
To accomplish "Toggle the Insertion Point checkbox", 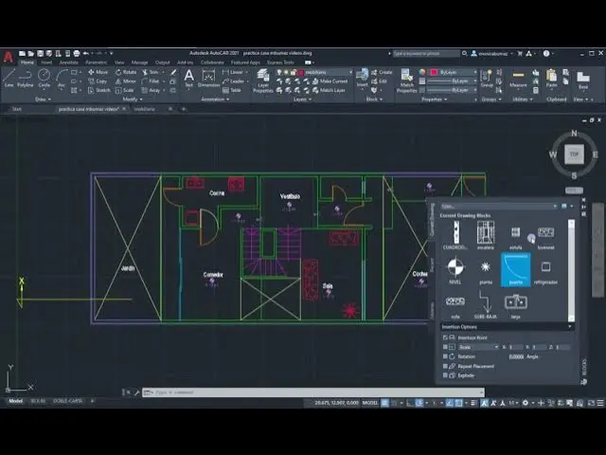I will point(445,337).
